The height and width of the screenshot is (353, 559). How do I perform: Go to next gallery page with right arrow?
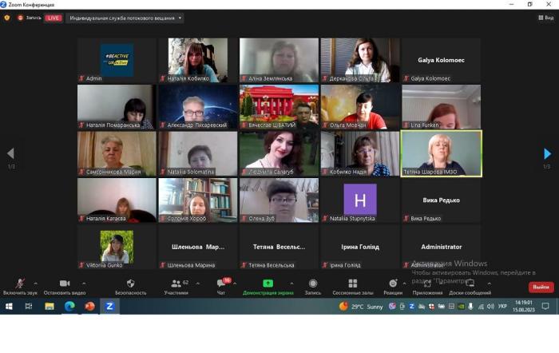(547, 153)
